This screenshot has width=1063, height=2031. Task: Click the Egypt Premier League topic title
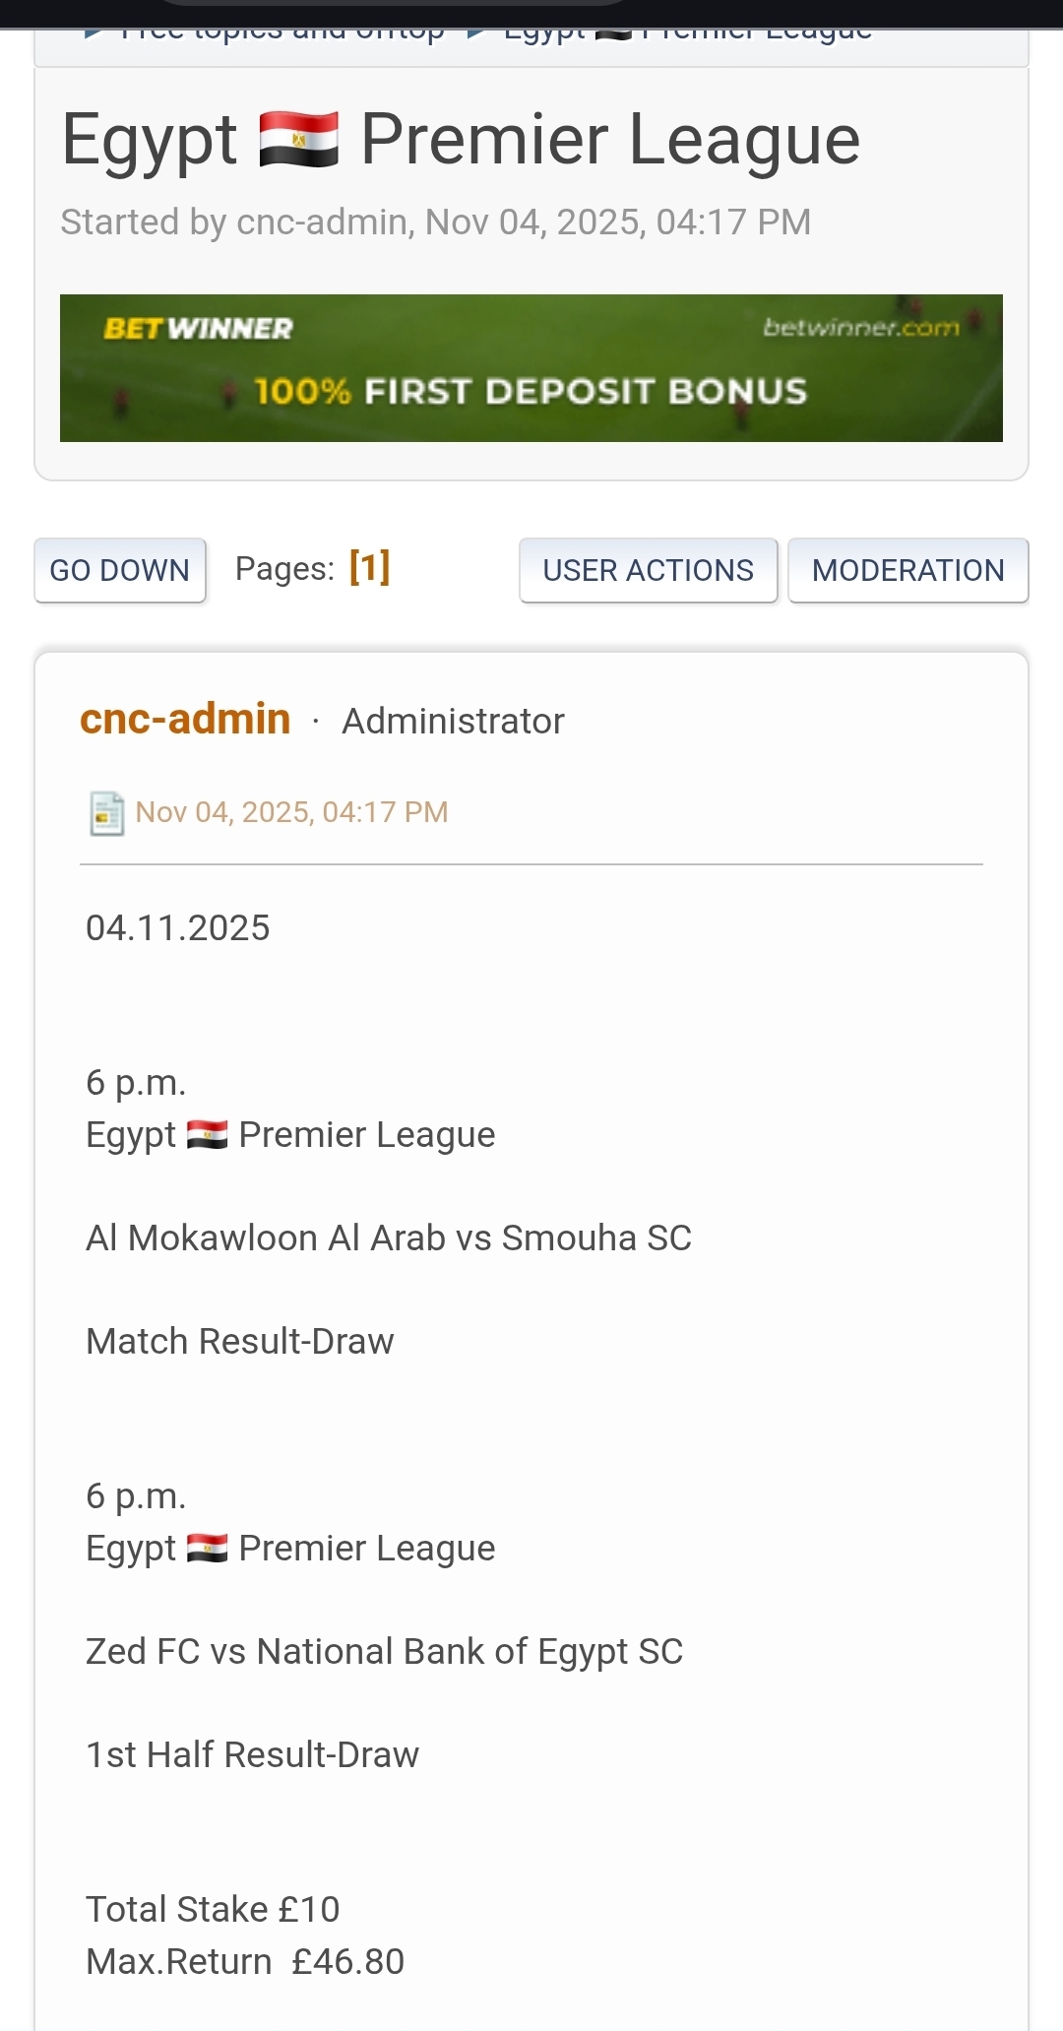point(461,140)
